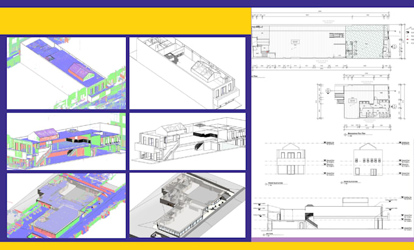Click the Rear Elevation title label
Image resolution: width=414 pixels, height=250 pixels.
[350, 182]
